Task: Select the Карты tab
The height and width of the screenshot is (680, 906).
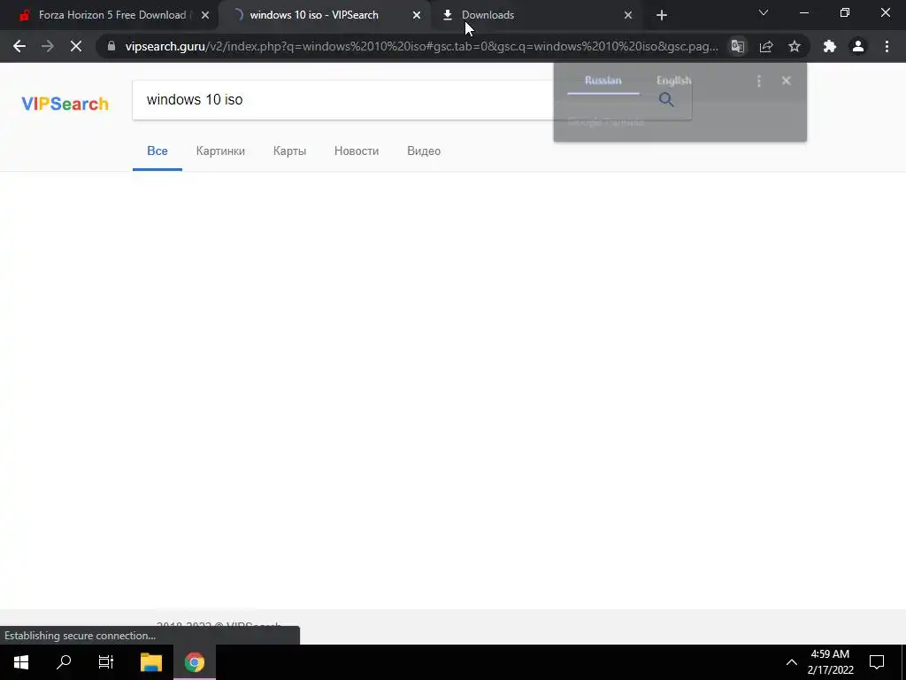Action: tap(289, 151)
